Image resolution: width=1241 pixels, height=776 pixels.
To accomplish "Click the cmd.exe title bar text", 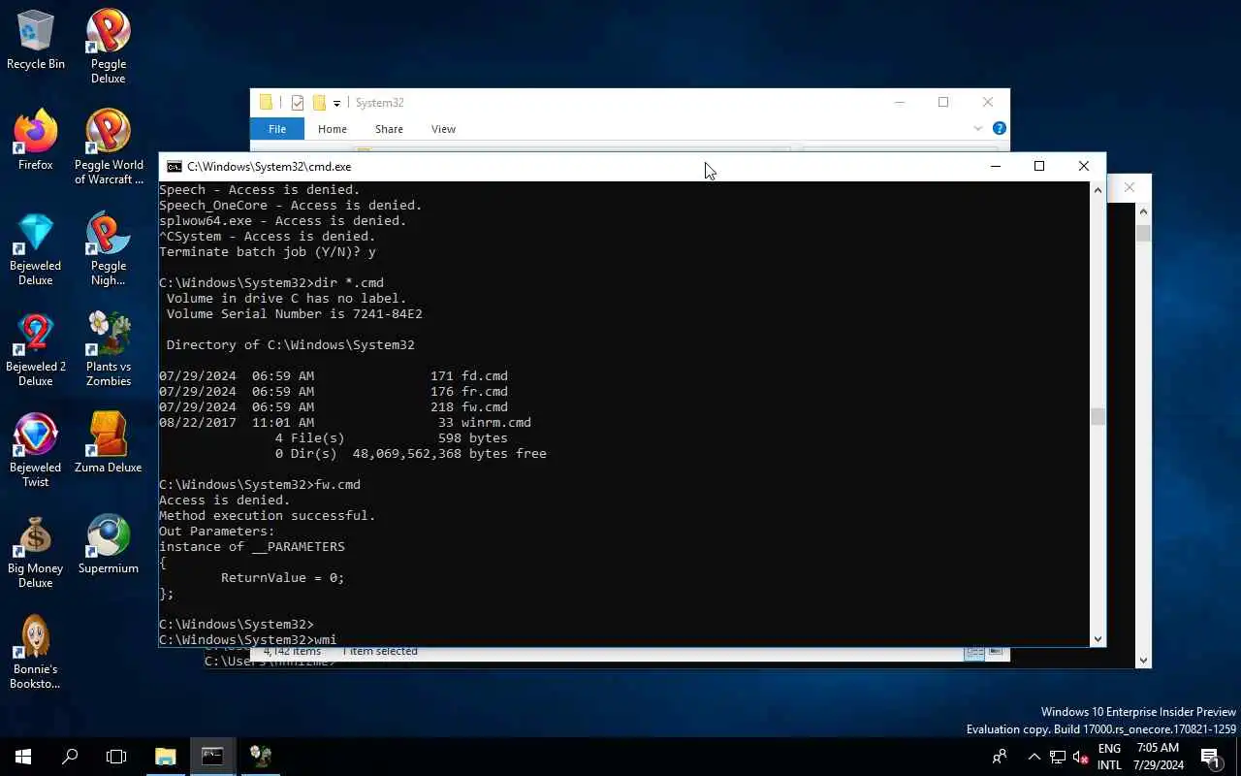I will click(x=270, y=167).
